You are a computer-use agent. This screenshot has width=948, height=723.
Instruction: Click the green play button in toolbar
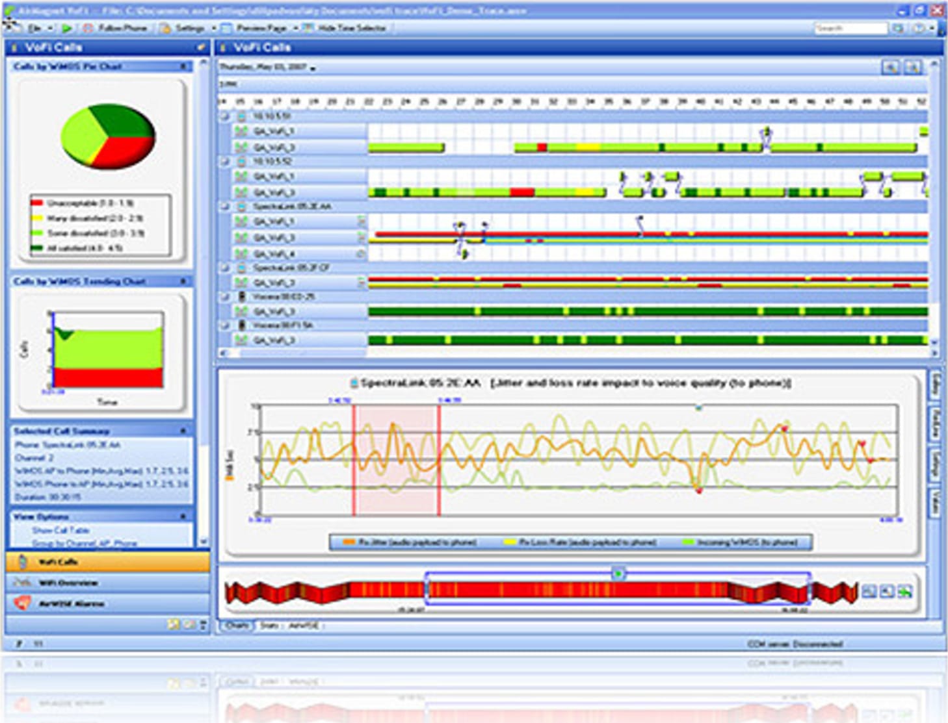67,29
